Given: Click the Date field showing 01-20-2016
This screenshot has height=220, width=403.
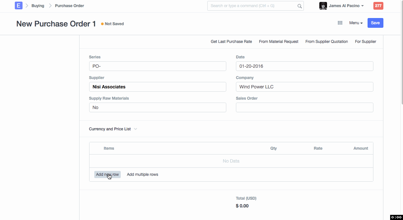Looking at the screenshot, I should [x=304, y=66].
